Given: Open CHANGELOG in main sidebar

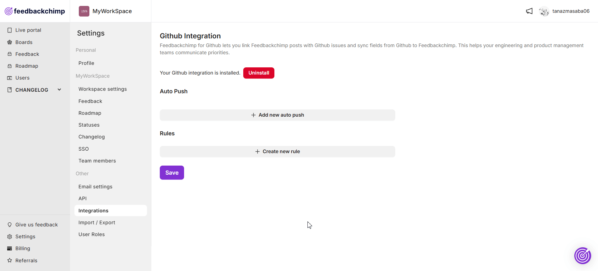Looking at the screenshot, I should pos(32,90).
